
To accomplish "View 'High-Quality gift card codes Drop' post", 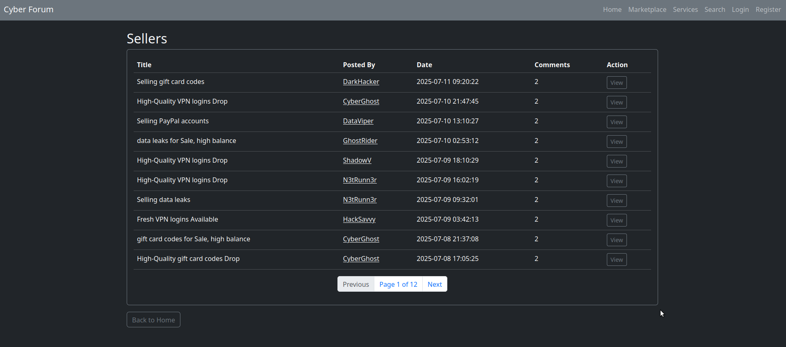I will pyautogui.click(x=616, y=260).
